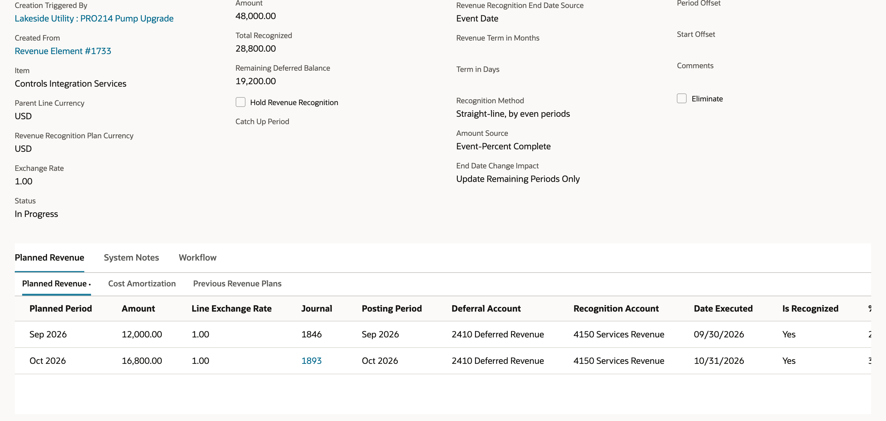The width and height of the screenshot is (886, 421).
Task: Open Revenue Element #1733 link
Action: pos(63,51)
